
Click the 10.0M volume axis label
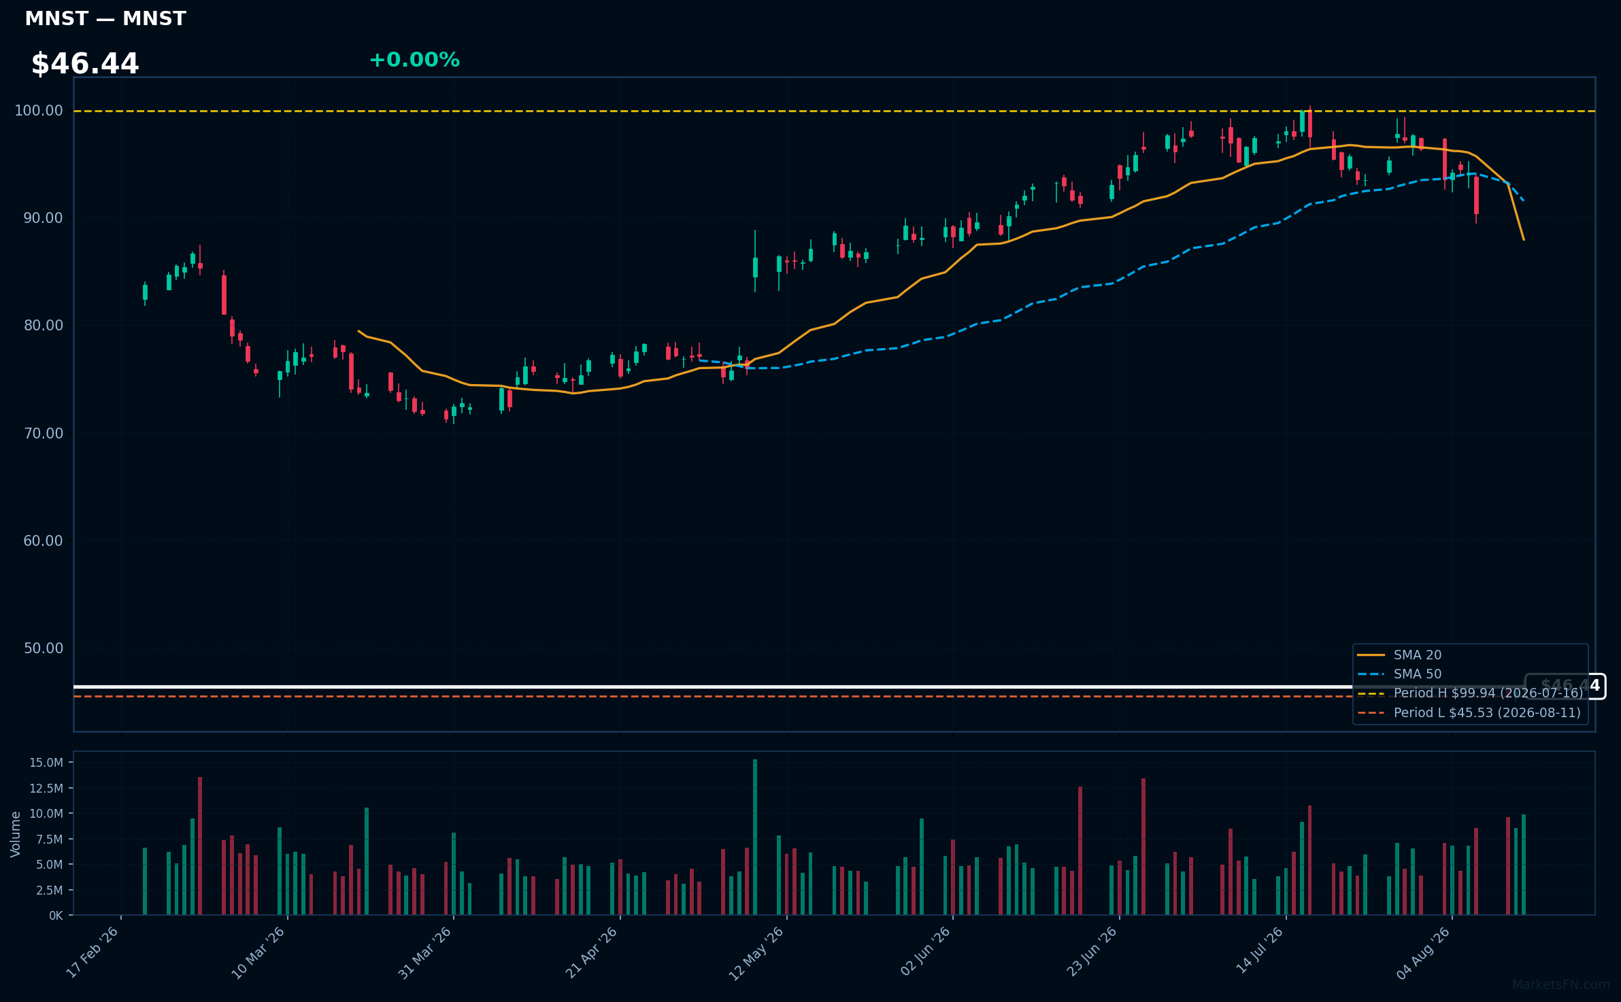46,814
